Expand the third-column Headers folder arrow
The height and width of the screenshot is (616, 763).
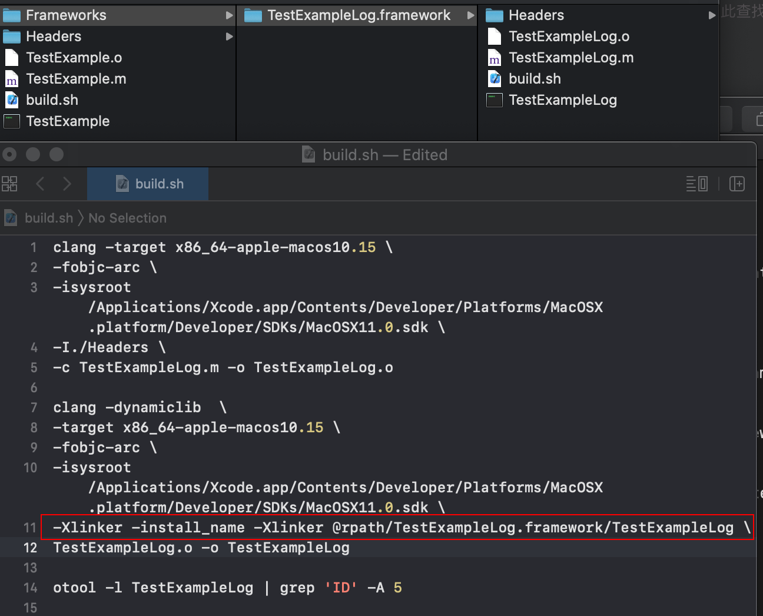click(x=712, y=15)
